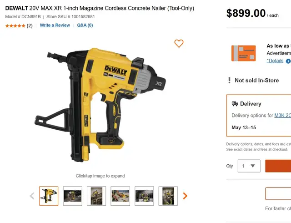Change the delivery postal code M3K link
The width and height of the screenshot is (291, 223).
[283, 116]
